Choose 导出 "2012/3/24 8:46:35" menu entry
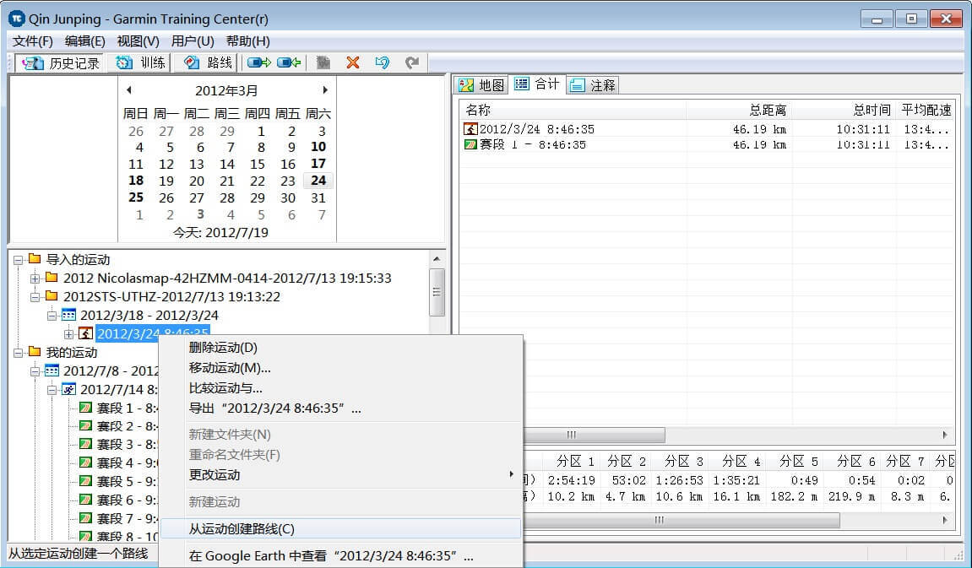This screenshot has height=568, width=972. (339, 408)
